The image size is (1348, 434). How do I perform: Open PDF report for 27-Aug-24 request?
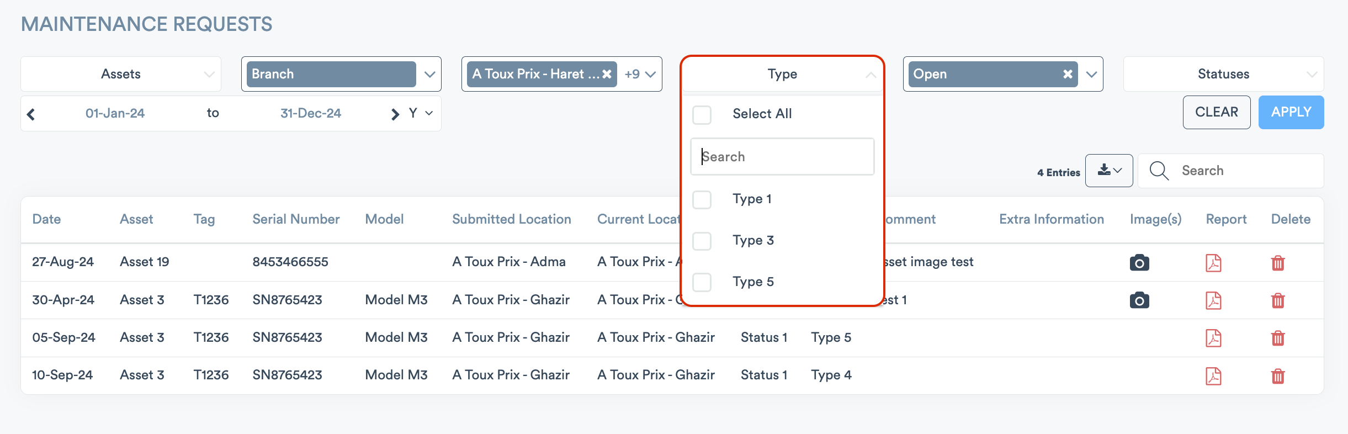[x=1213, y=263]
